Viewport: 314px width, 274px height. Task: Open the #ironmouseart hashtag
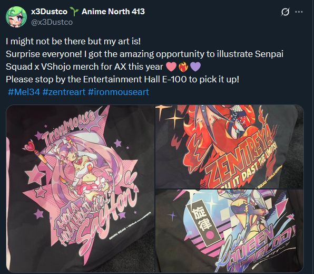[x=119, y=92]
